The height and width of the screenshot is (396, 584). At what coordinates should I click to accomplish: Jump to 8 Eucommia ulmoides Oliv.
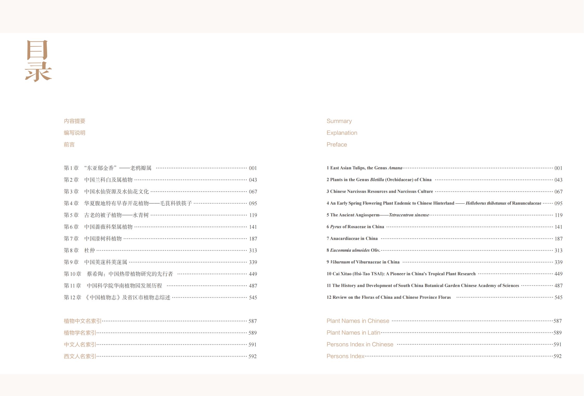pyautogui.click(x=353, y=250)
